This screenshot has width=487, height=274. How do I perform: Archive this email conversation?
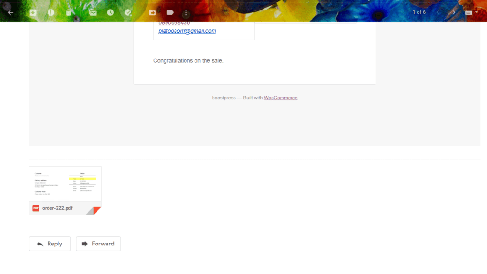33,12
